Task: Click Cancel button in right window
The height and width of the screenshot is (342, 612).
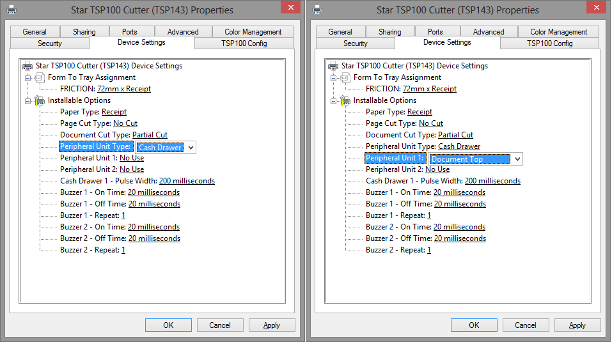Action: [526, 325]
